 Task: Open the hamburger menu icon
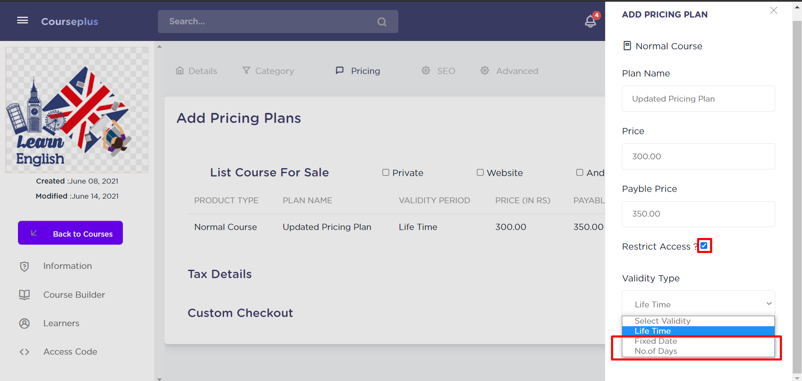pyautogui.click(x=23, y=20)
